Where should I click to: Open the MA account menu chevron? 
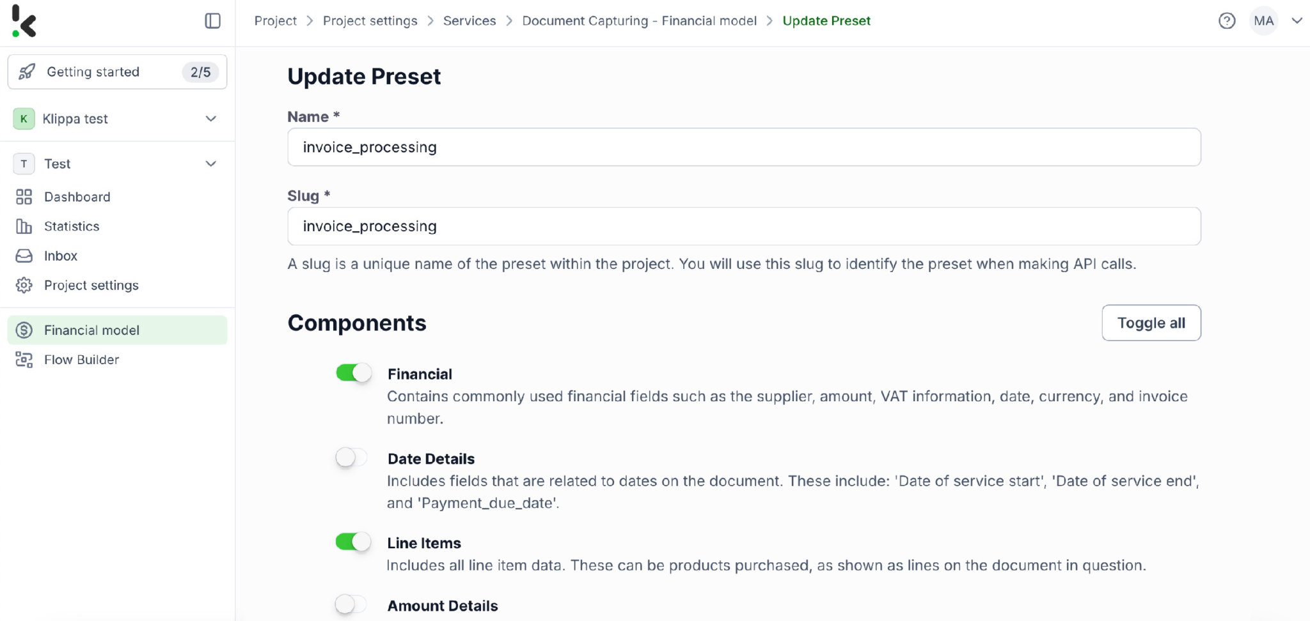click(x=1296, y=21)
